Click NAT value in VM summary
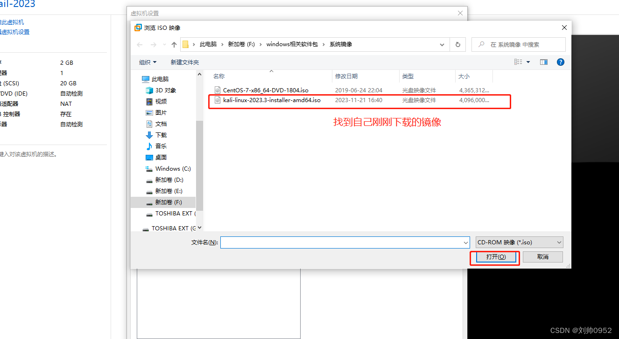 tap(66, 104)
